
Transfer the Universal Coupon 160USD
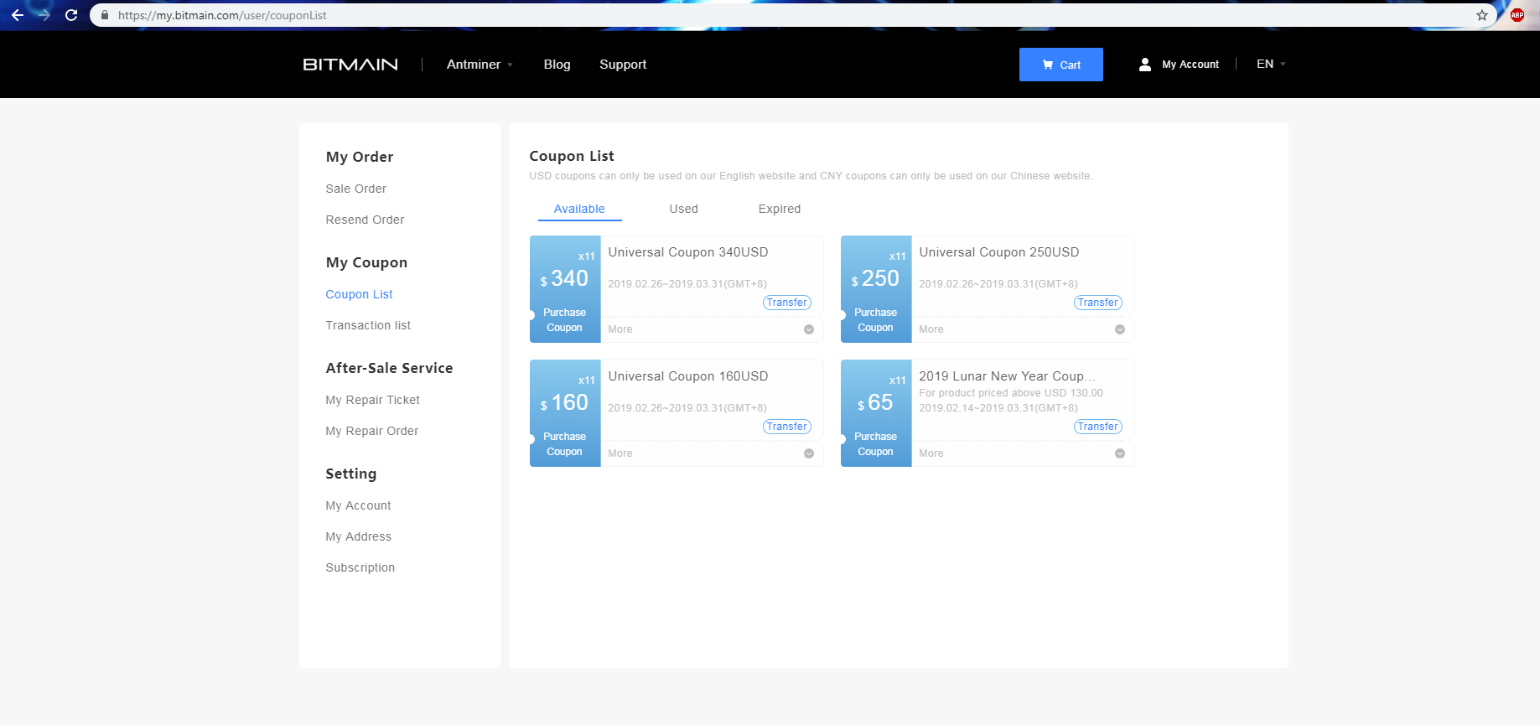point(787,427)
